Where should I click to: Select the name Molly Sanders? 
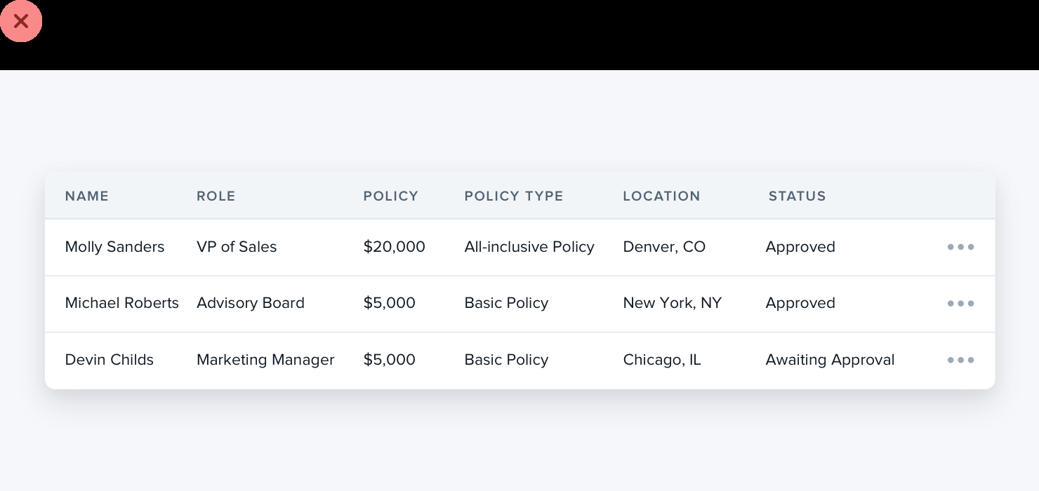[114, 247]
